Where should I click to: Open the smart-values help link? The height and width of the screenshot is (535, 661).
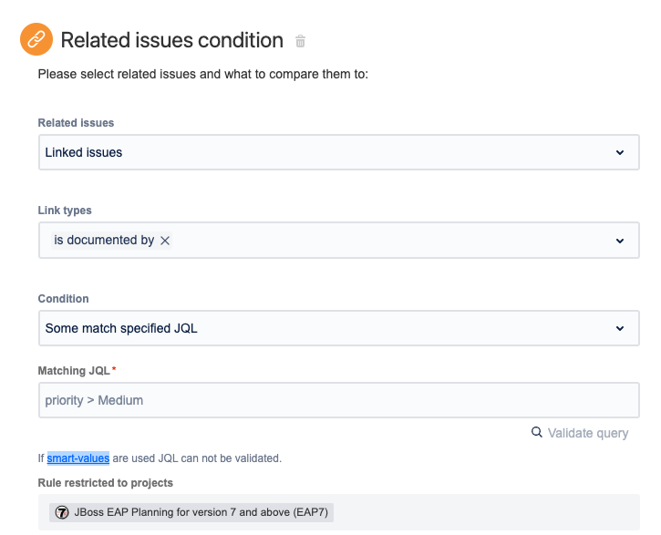(78, 458)
